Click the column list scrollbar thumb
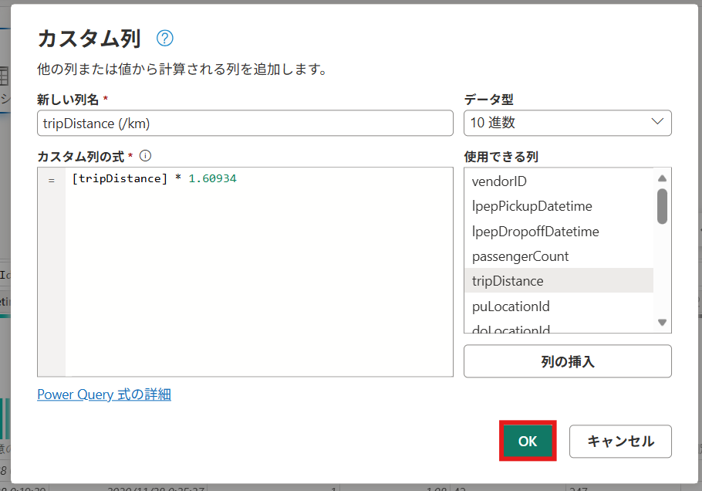Viewport: 702px width, 491px height. (662, 206)
